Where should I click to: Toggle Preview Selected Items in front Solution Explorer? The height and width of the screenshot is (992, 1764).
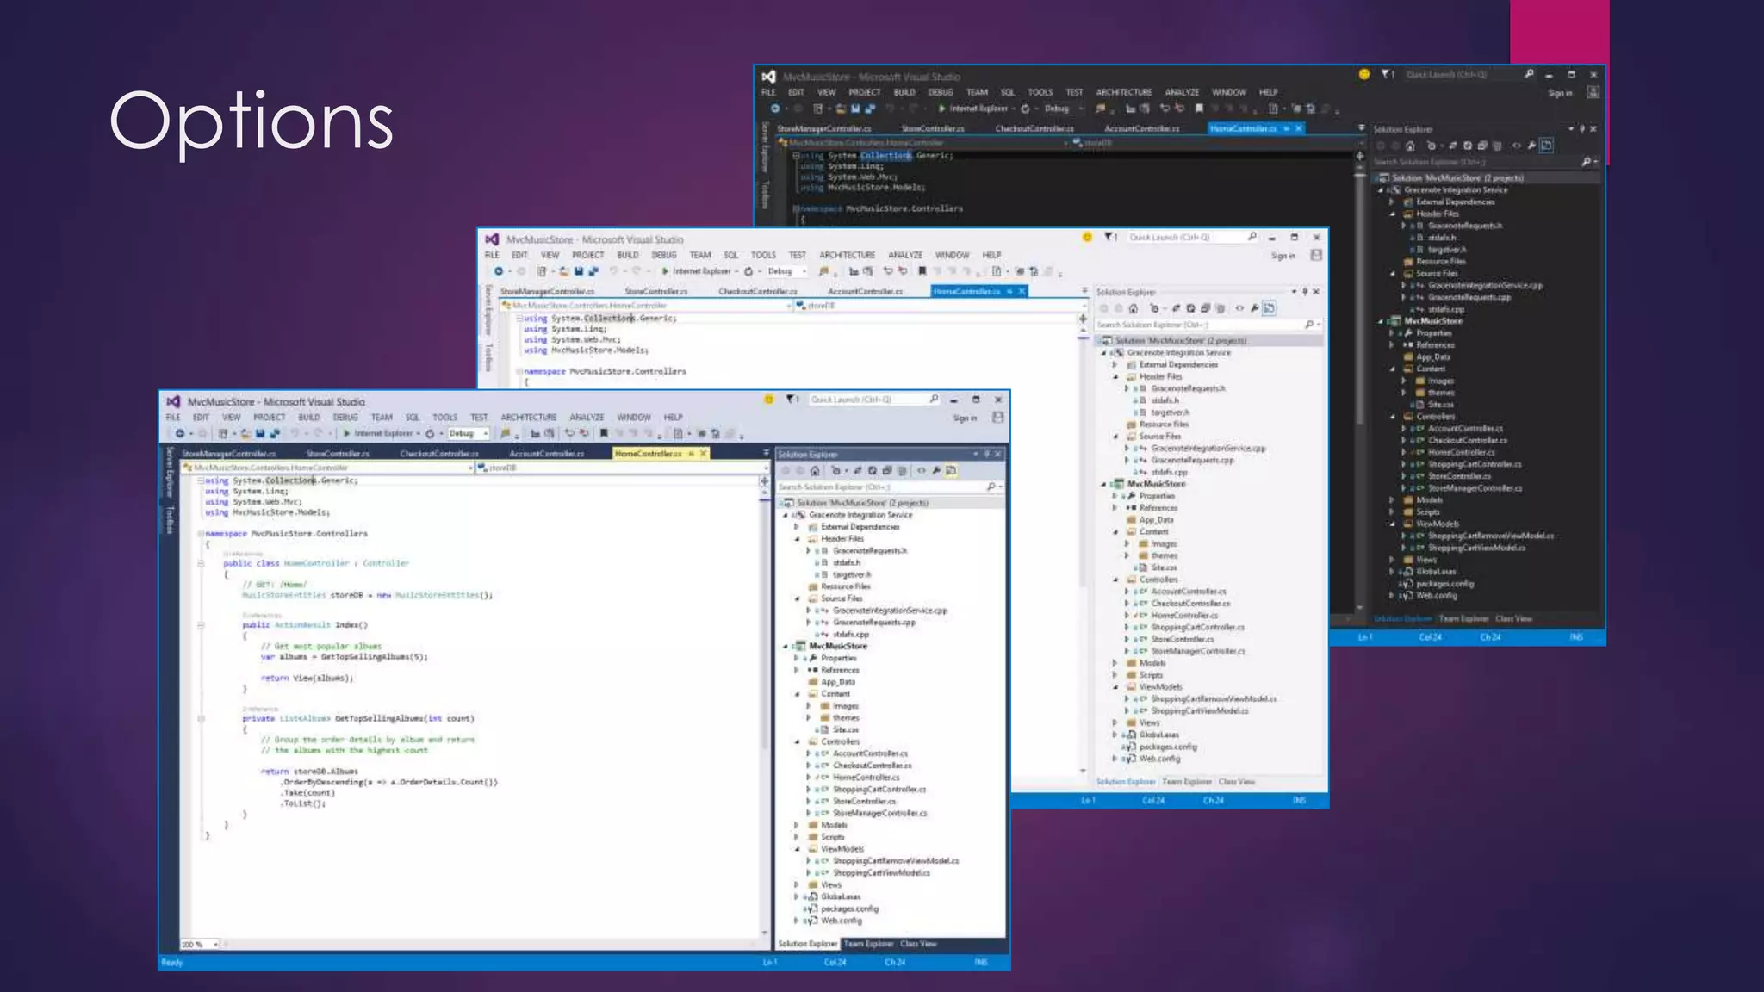(x=951, y=471)
